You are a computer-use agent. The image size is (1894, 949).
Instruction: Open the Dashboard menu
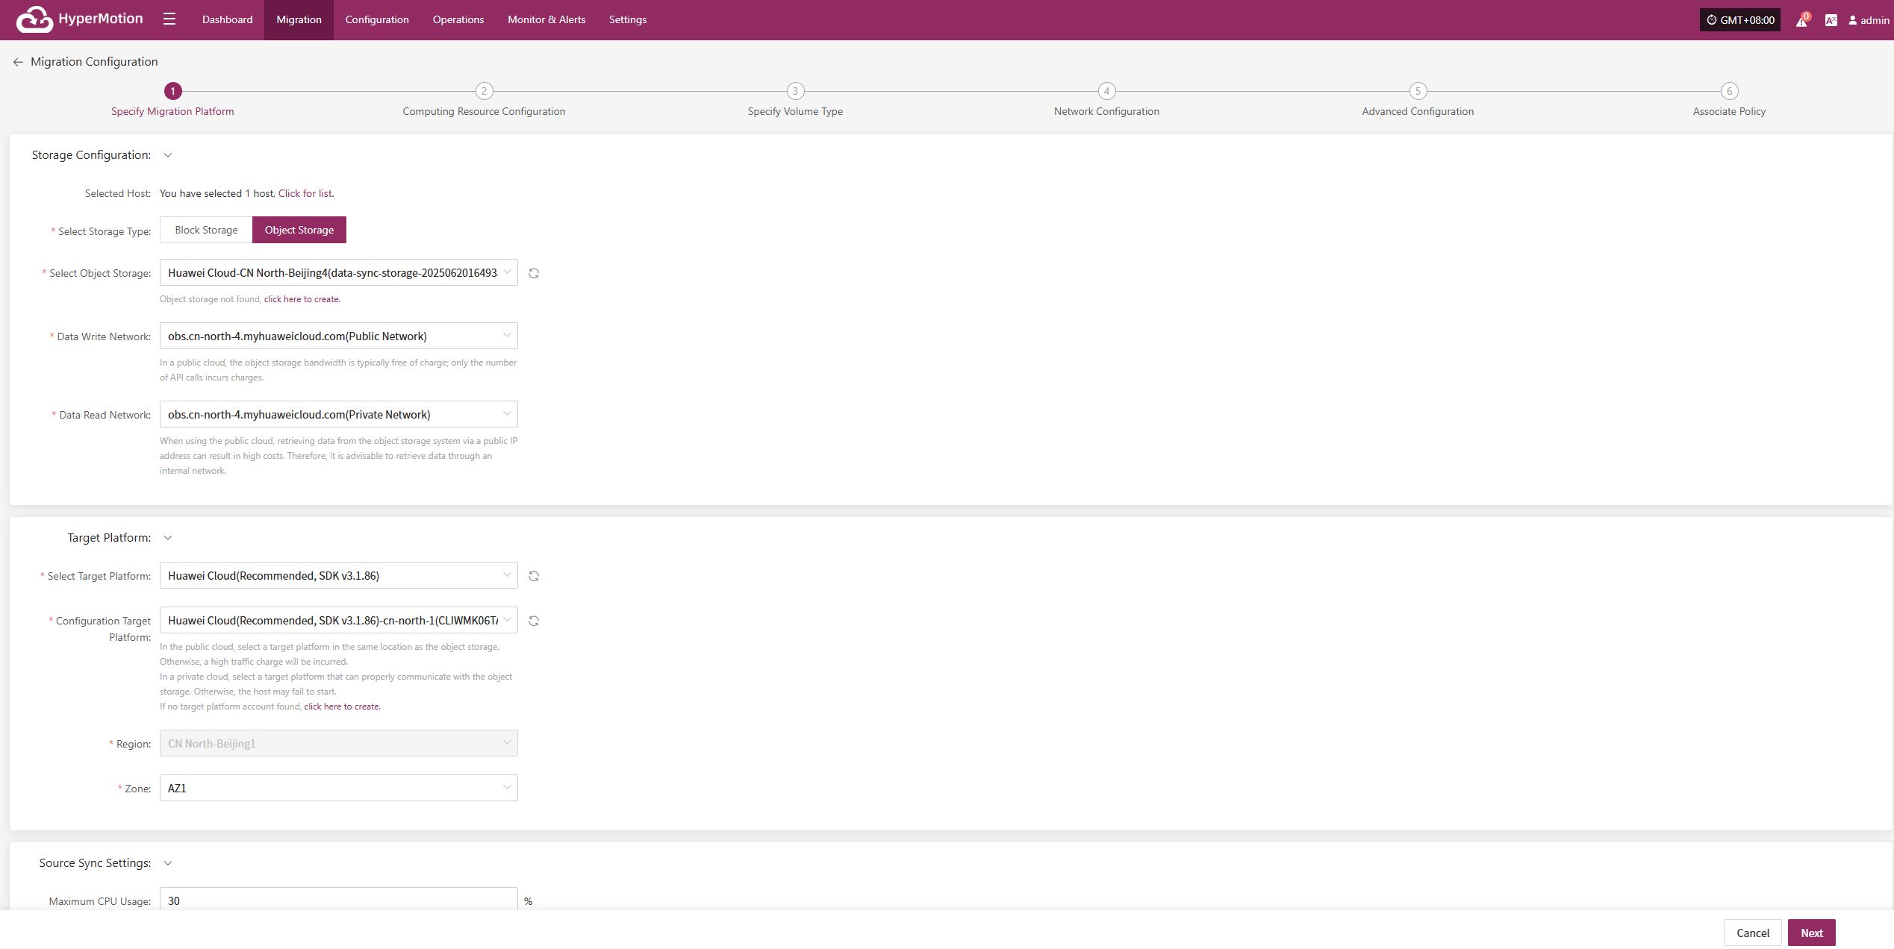pos(227,20)
